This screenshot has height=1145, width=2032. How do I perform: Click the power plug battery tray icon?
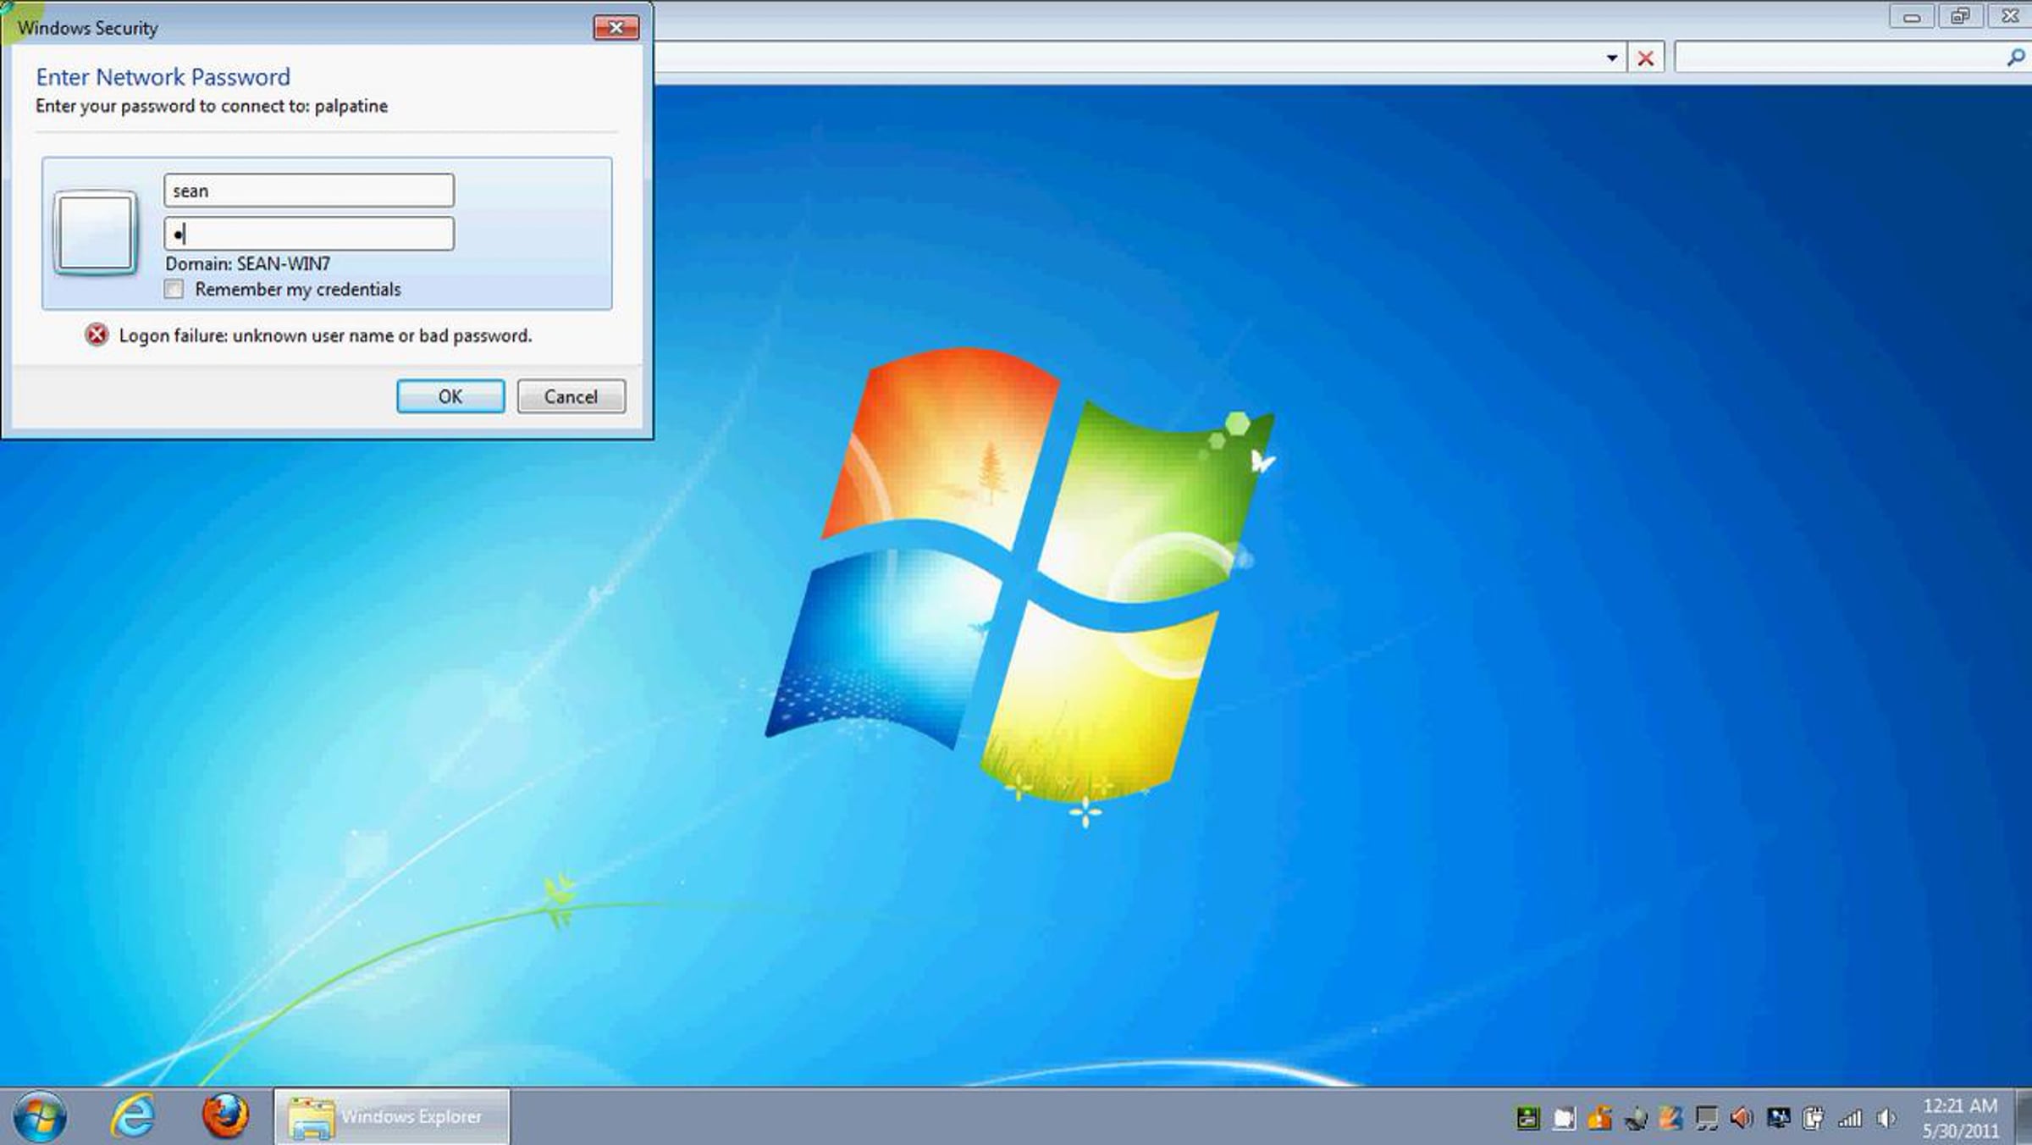[x=1814, y=1119]
